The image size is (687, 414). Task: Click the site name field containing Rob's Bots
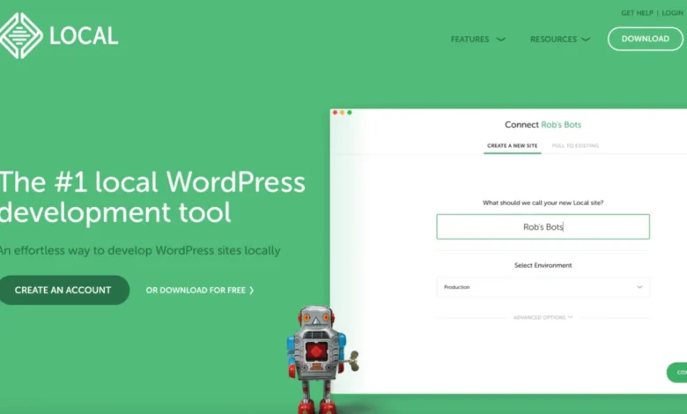[543, 226]
